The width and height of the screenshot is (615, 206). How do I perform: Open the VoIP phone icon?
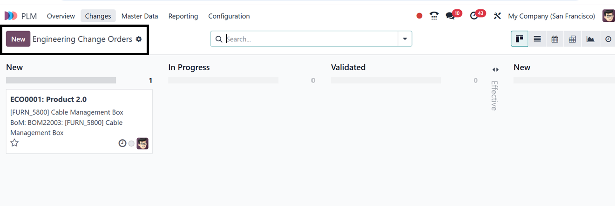(434, 16)
